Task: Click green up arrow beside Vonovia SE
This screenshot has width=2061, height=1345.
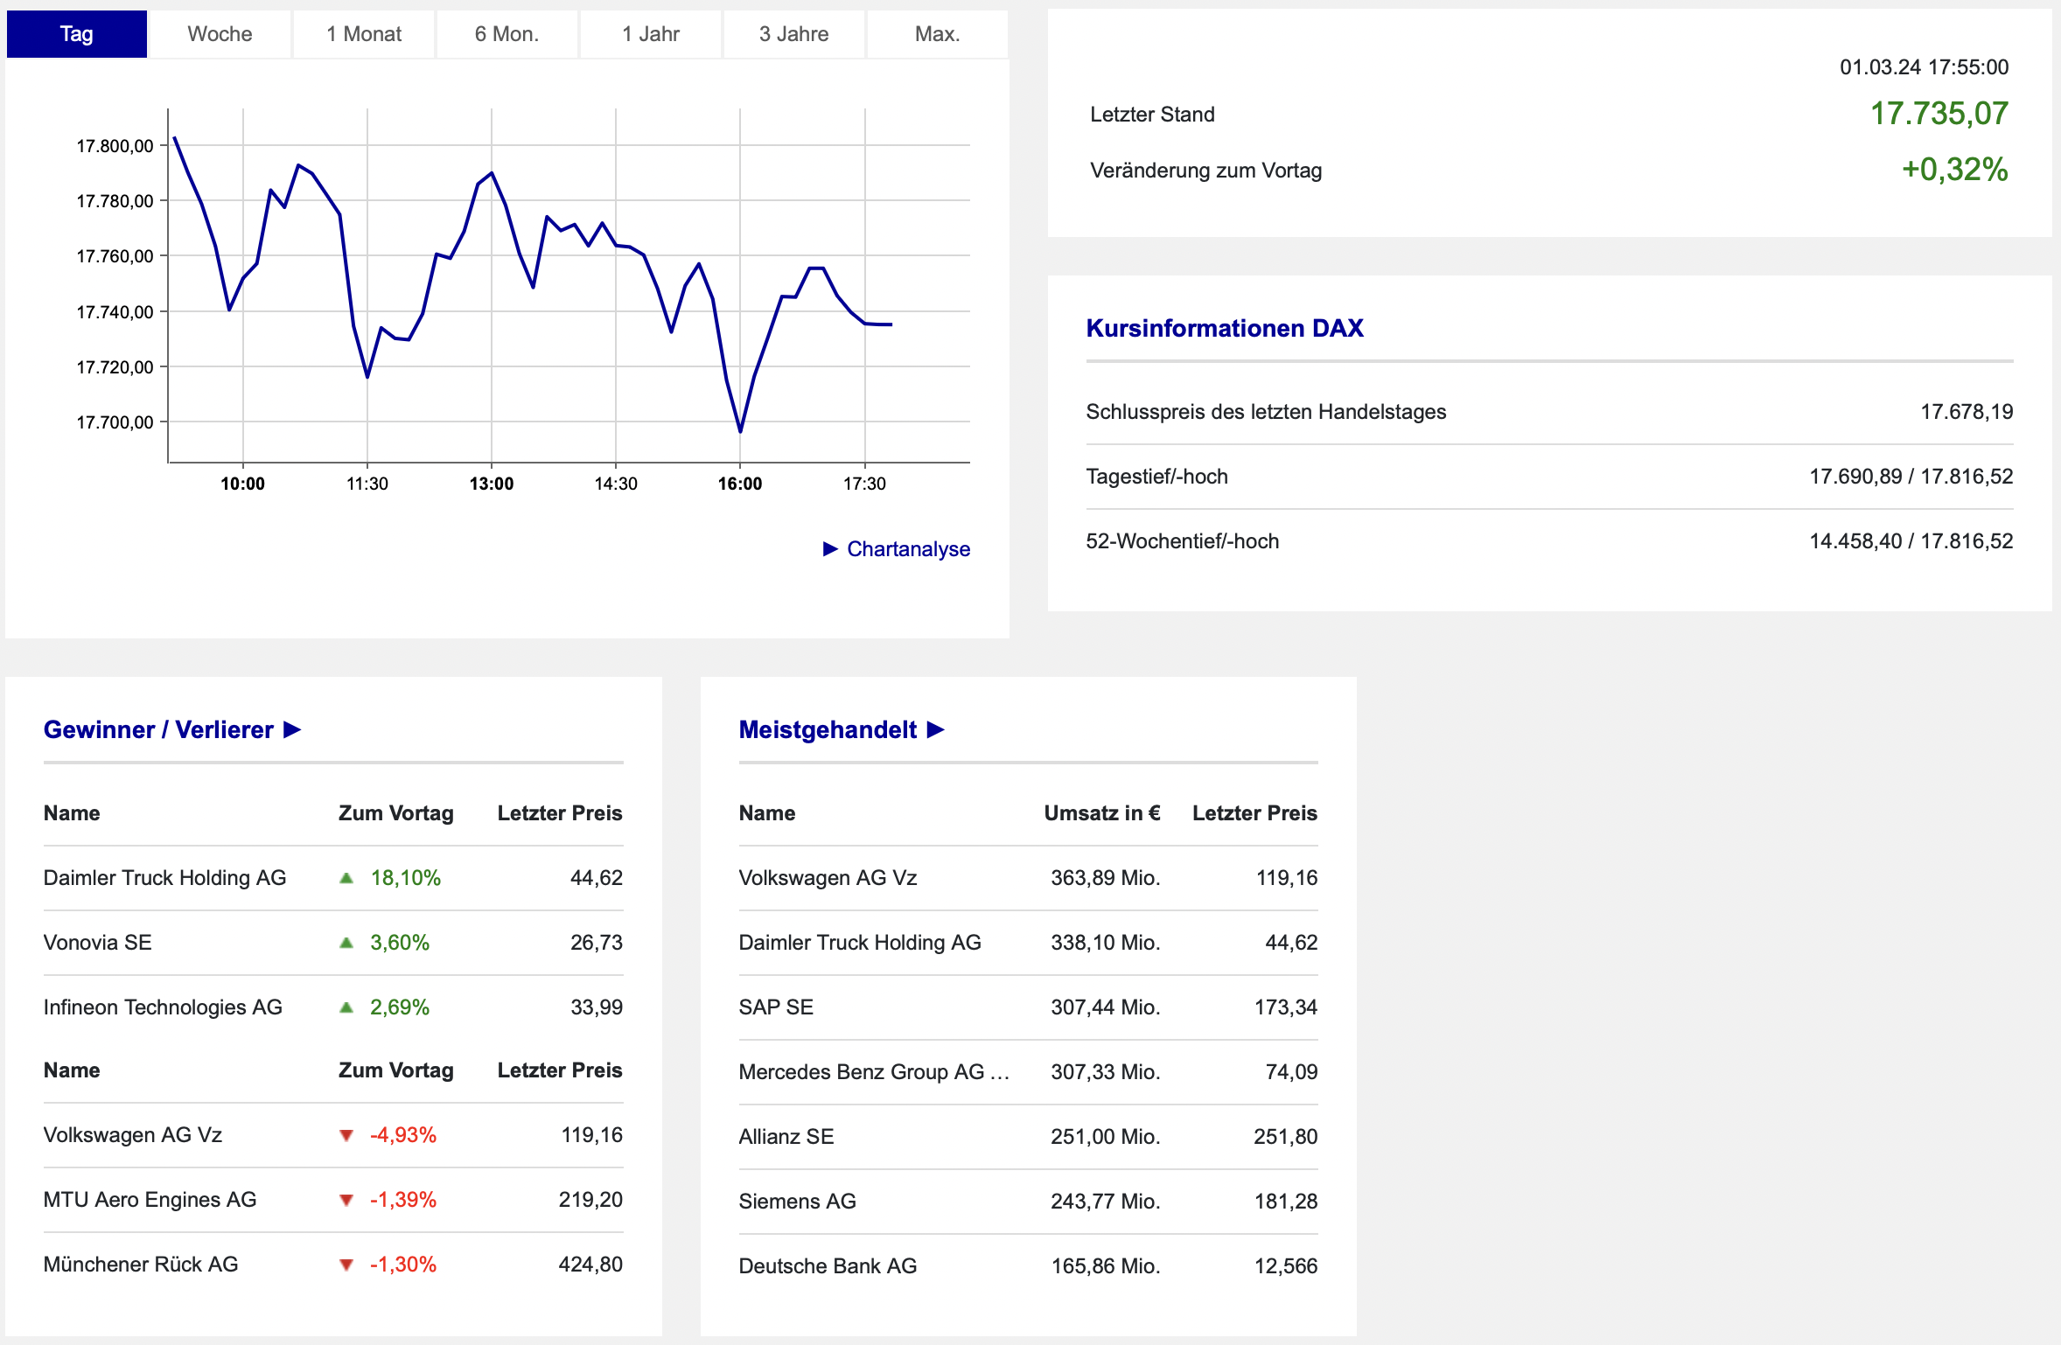Action: (346, 943)
